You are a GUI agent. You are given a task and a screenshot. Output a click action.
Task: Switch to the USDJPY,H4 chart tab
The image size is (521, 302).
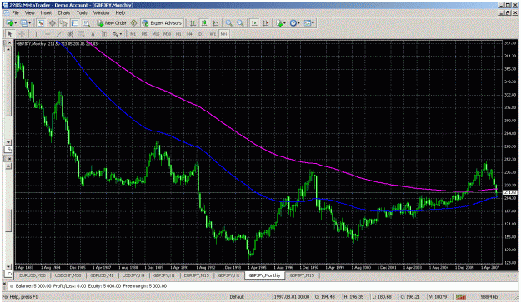(133, 275)
